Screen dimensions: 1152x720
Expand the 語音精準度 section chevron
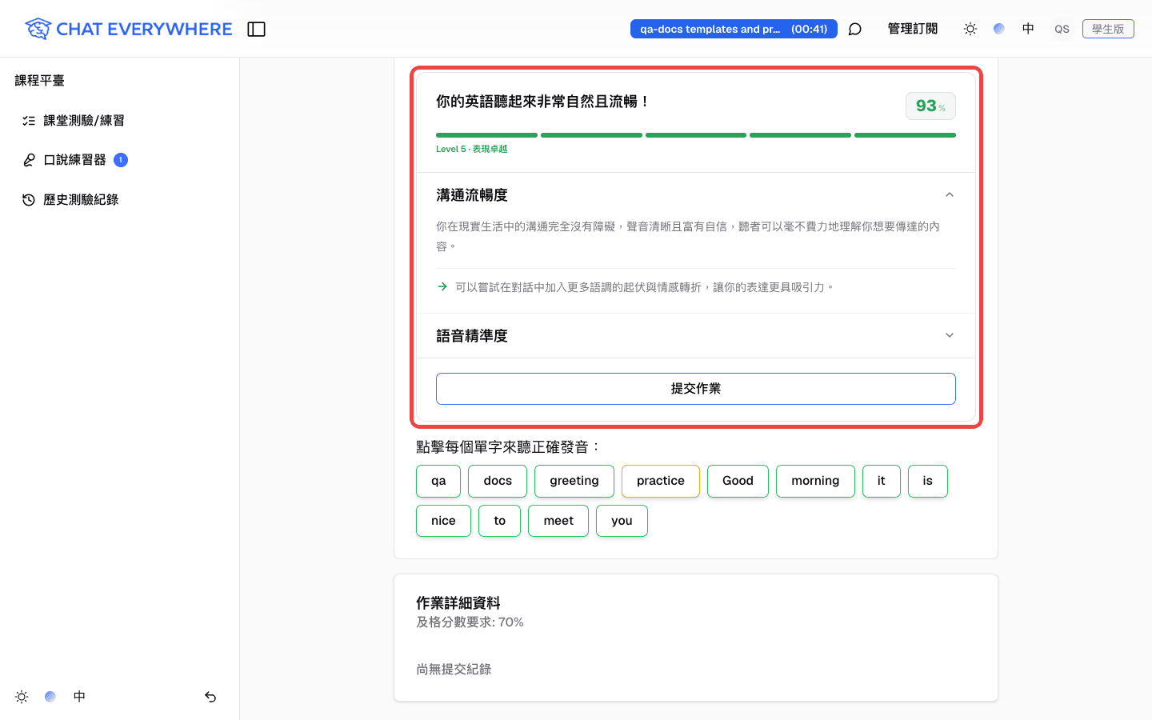click(950, 336)
